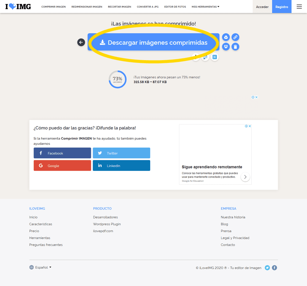Viewport: 307px width, 286px height.
Task: Expand the Más Herramientas dropdown
Action: coord(205,7)
